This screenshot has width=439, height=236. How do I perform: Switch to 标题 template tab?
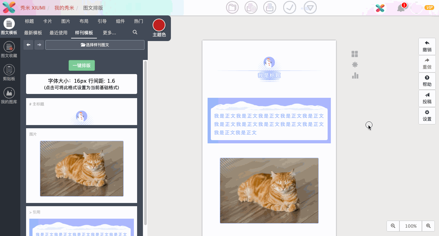tap(29, 21)
